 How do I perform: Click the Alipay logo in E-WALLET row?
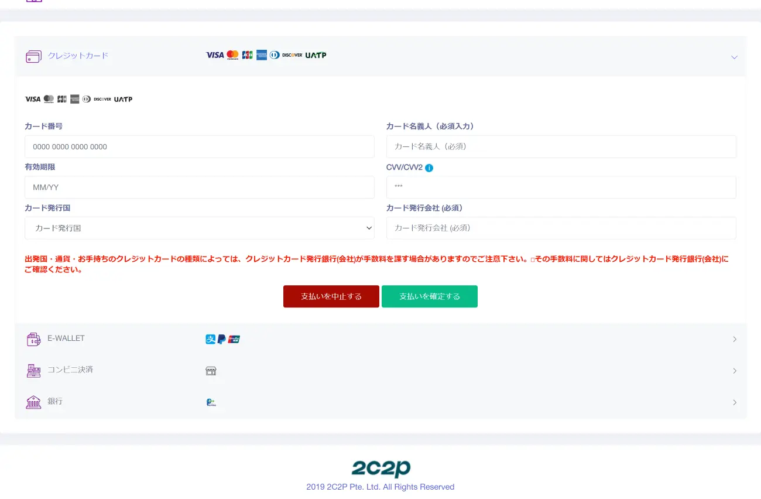point(211,339)
